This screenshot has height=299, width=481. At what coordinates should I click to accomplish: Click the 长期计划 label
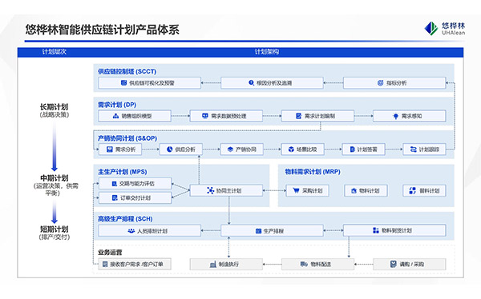point(54,107)
